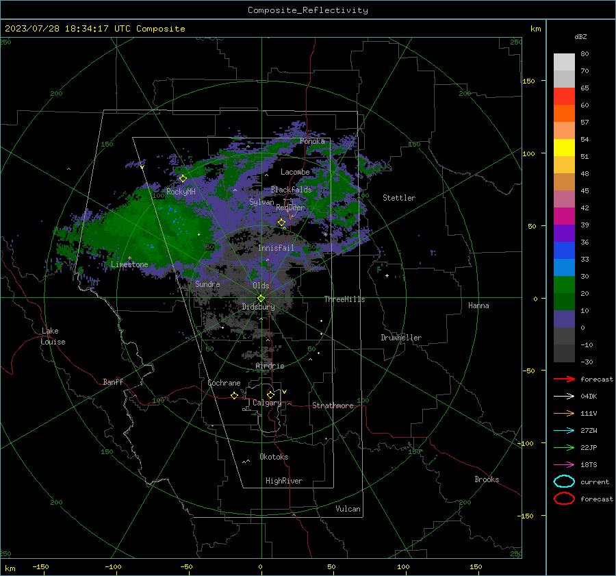Click the Okotoks label

(274, 457)
